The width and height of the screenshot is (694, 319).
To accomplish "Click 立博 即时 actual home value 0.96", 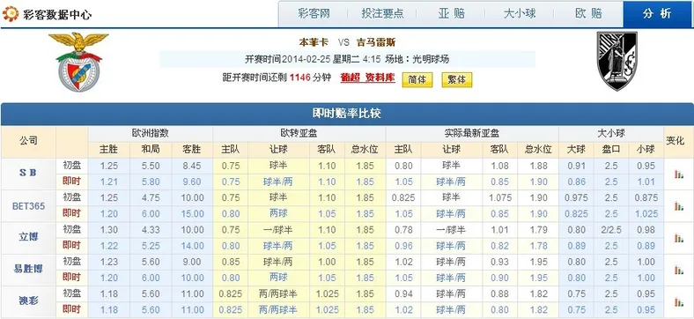I will point(403,246).
